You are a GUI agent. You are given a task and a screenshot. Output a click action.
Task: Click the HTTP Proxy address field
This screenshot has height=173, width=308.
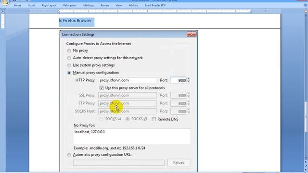(x=128, y=80)
